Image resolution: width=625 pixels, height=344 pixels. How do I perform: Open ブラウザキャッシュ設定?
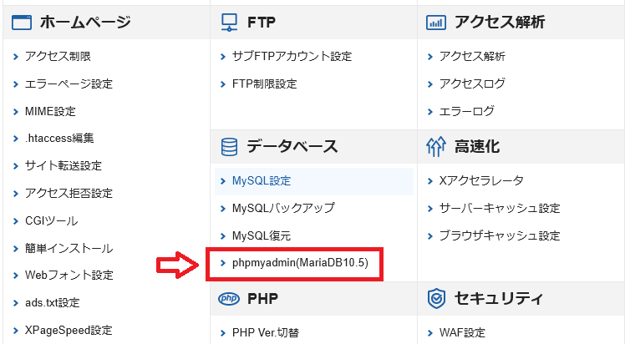(500, 235)
